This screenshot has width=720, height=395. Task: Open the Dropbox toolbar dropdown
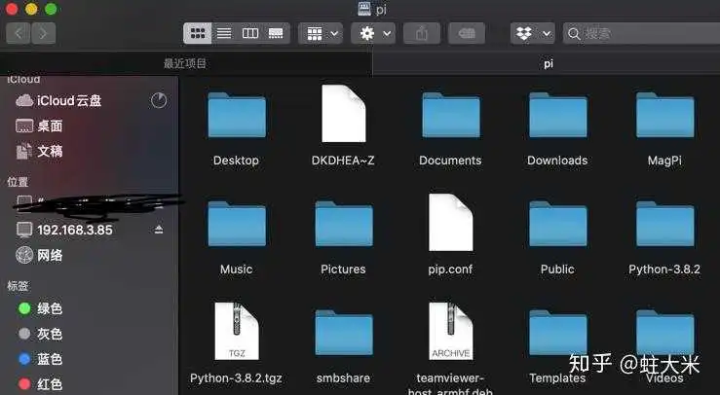click(x=533, y=33)
